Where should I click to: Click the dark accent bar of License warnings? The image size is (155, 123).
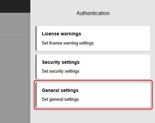[x=36, y=38]
